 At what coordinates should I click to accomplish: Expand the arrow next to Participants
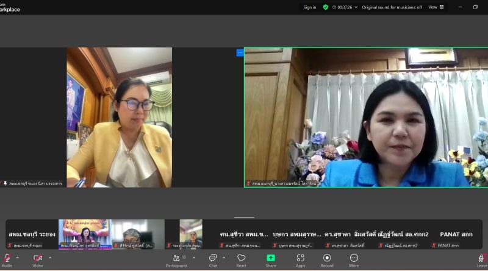pos(194,258)
